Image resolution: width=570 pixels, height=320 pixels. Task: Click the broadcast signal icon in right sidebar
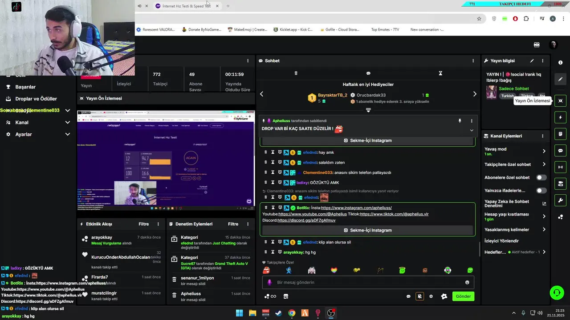point(561,167)
